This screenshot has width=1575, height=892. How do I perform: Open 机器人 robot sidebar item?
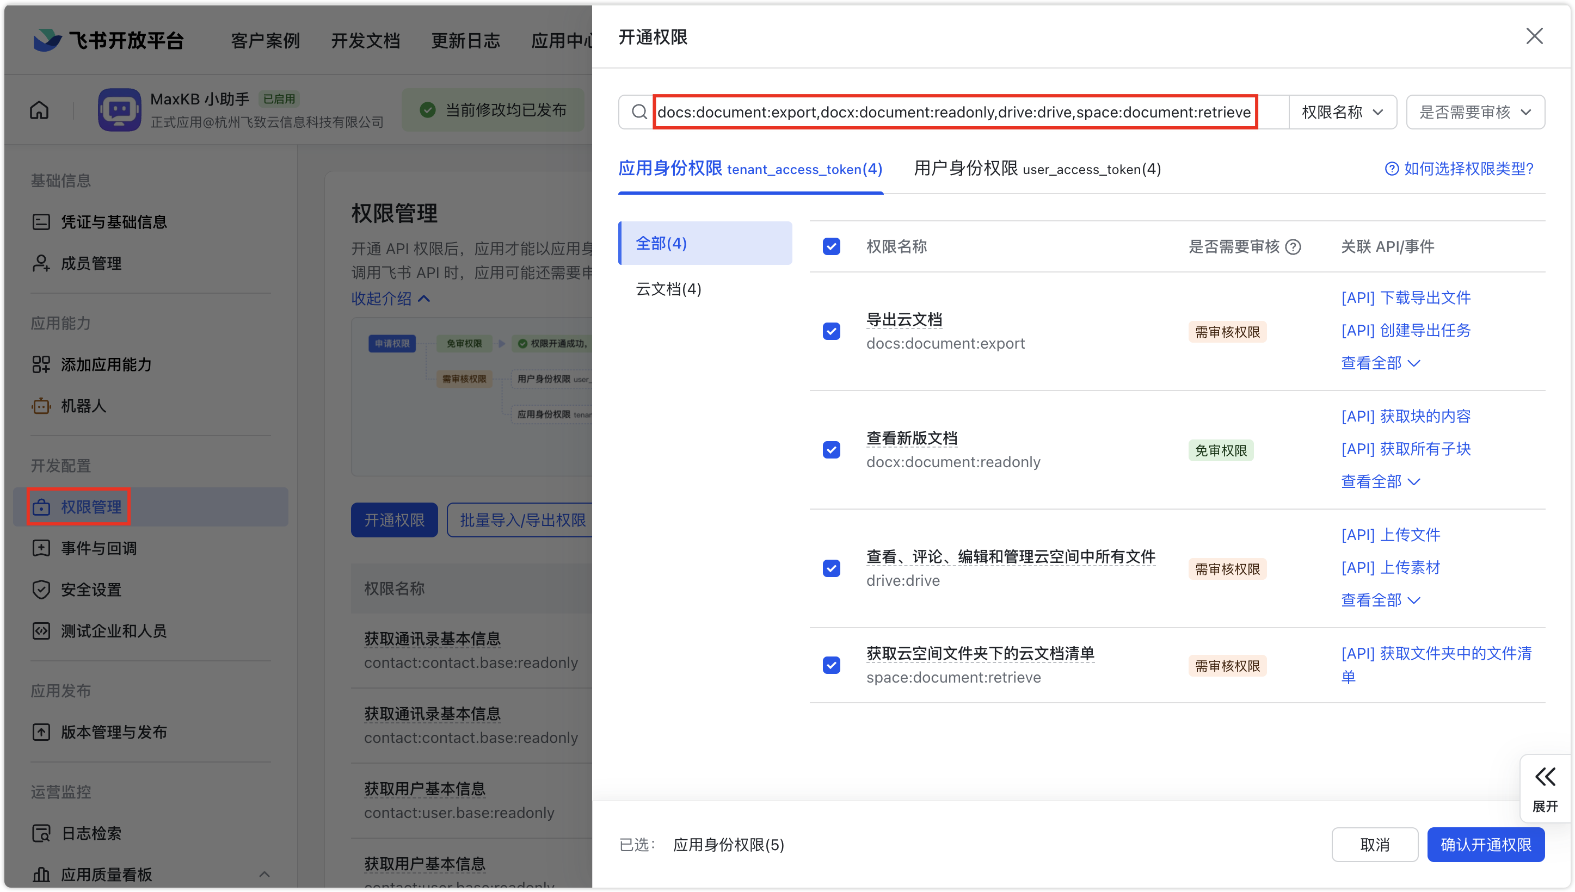point(83,406)
